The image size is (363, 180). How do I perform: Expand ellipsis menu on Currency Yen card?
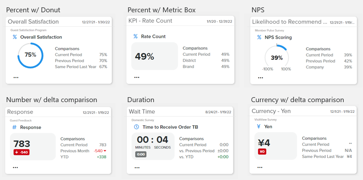pos(260,167)
